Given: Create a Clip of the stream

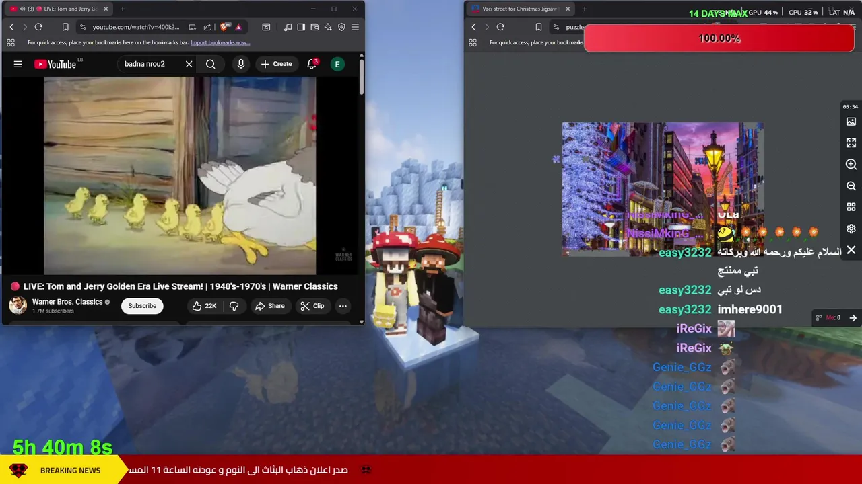Looking at the screenshot, I should (x=312, y=306).
